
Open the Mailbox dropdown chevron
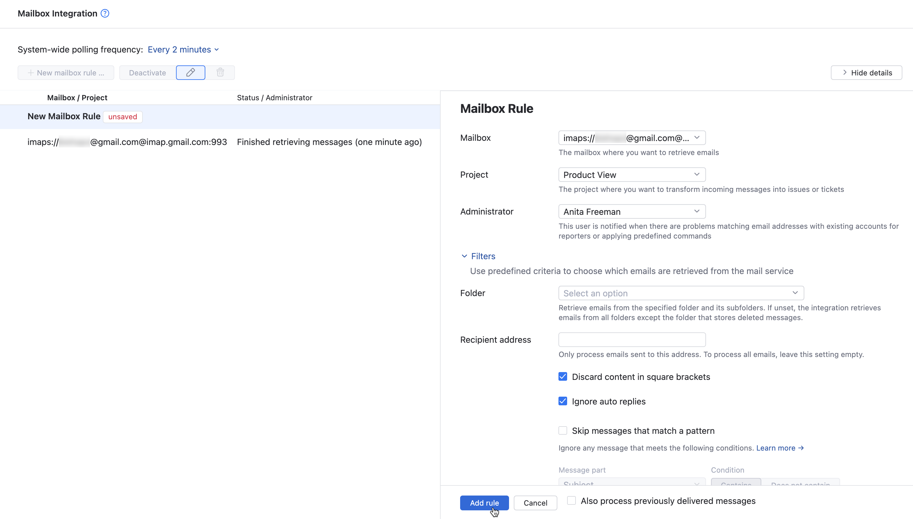(x=697, y=138)
